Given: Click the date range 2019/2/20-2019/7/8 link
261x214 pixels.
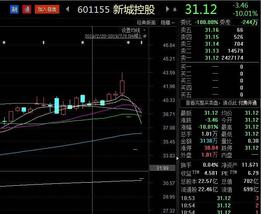Looking at the screenshot, I should coord(113,36).
